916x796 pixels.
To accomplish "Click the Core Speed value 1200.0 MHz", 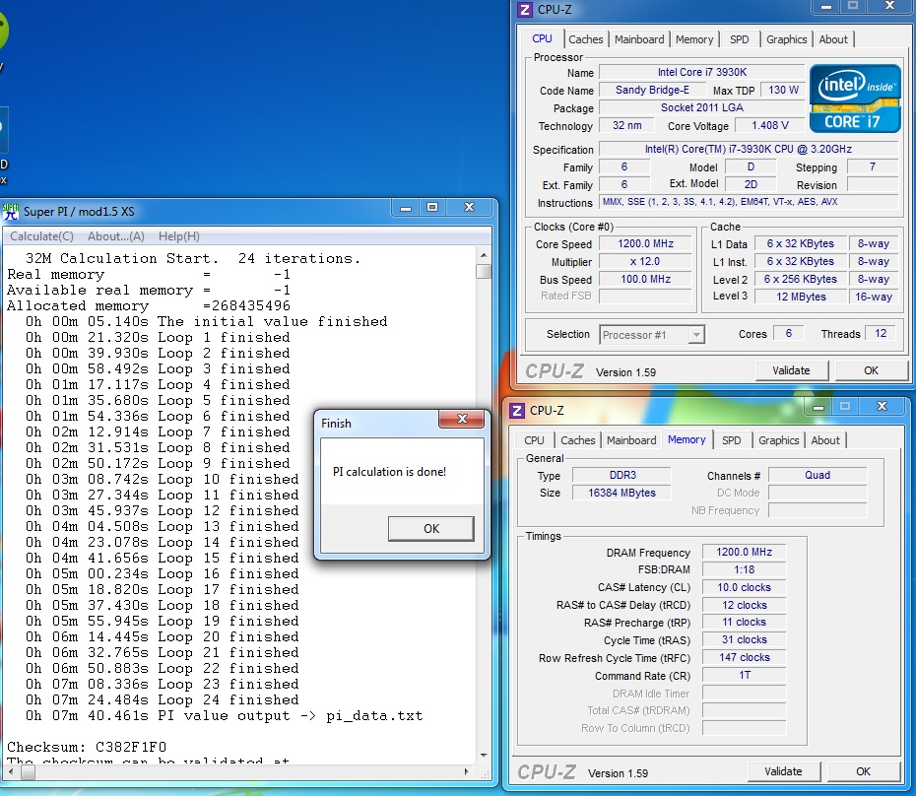I will click(645, 243).
